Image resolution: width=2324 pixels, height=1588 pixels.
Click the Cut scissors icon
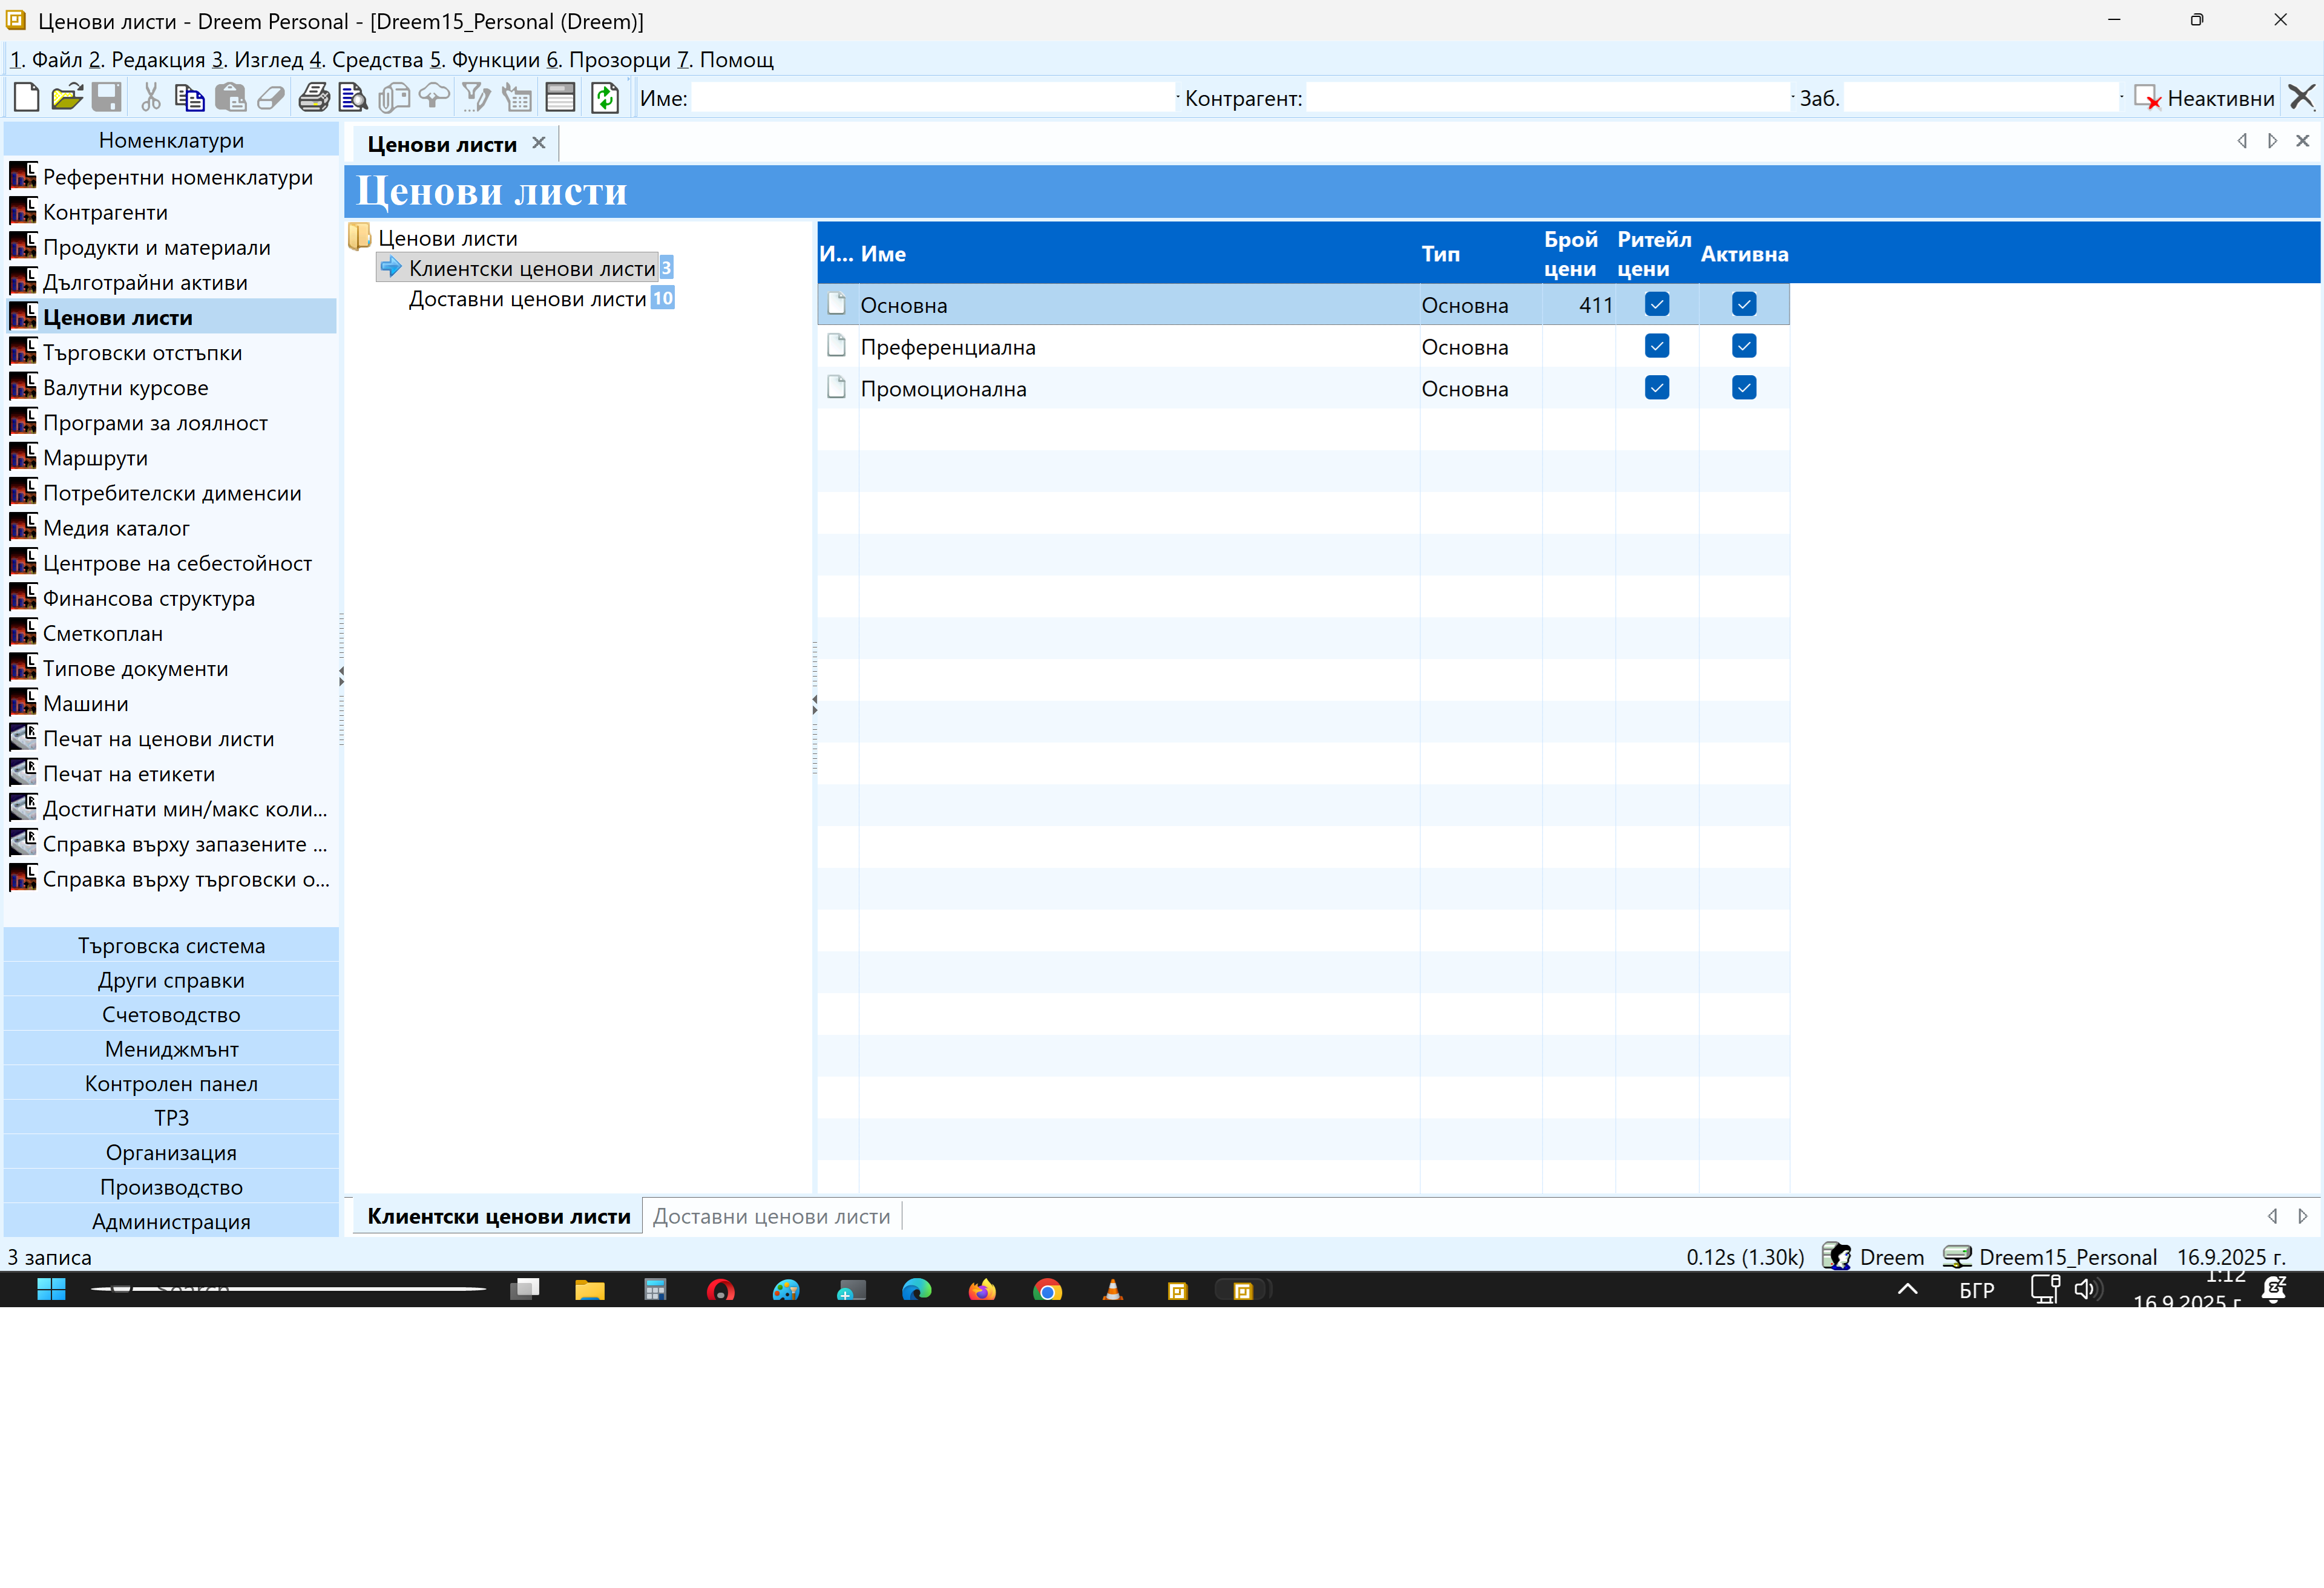pyautogui.click(x=151, y=98)
